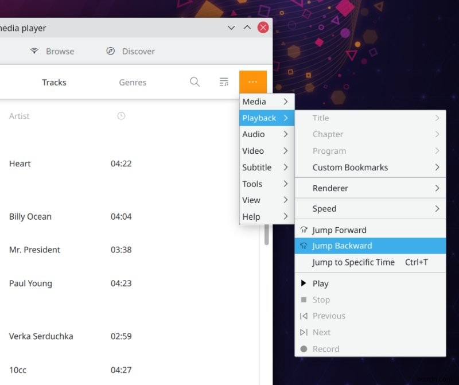Select Browse with the wifi icon
This screenshot has width=459, height=385.
click(x=52, y=51)
